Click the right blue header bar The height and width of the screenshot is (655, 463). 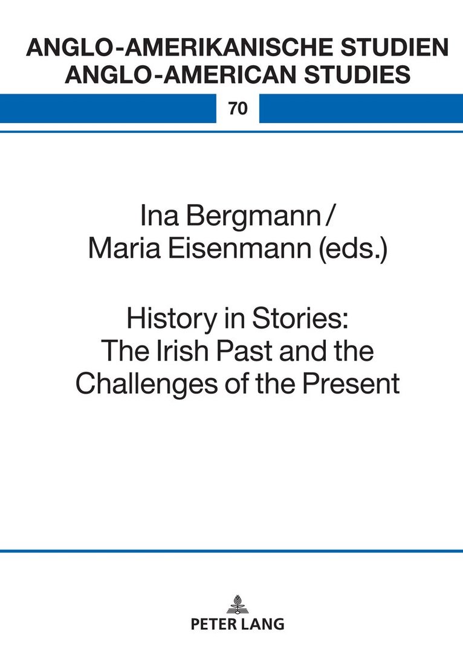[x=361, y=109]
